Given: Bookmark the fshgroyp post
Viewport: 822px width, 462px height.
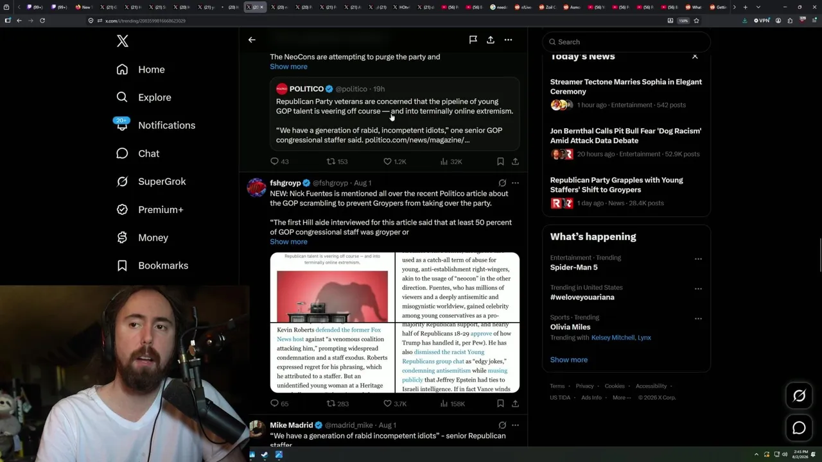Looking at the screenshot, I should click(500, 404).
